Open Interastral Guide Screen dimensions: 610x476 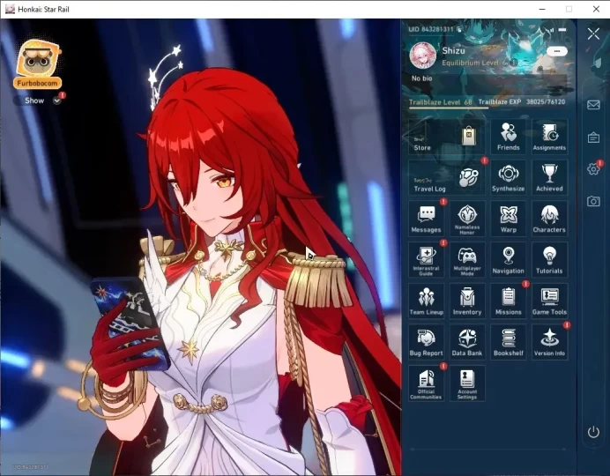coord(426,260)
